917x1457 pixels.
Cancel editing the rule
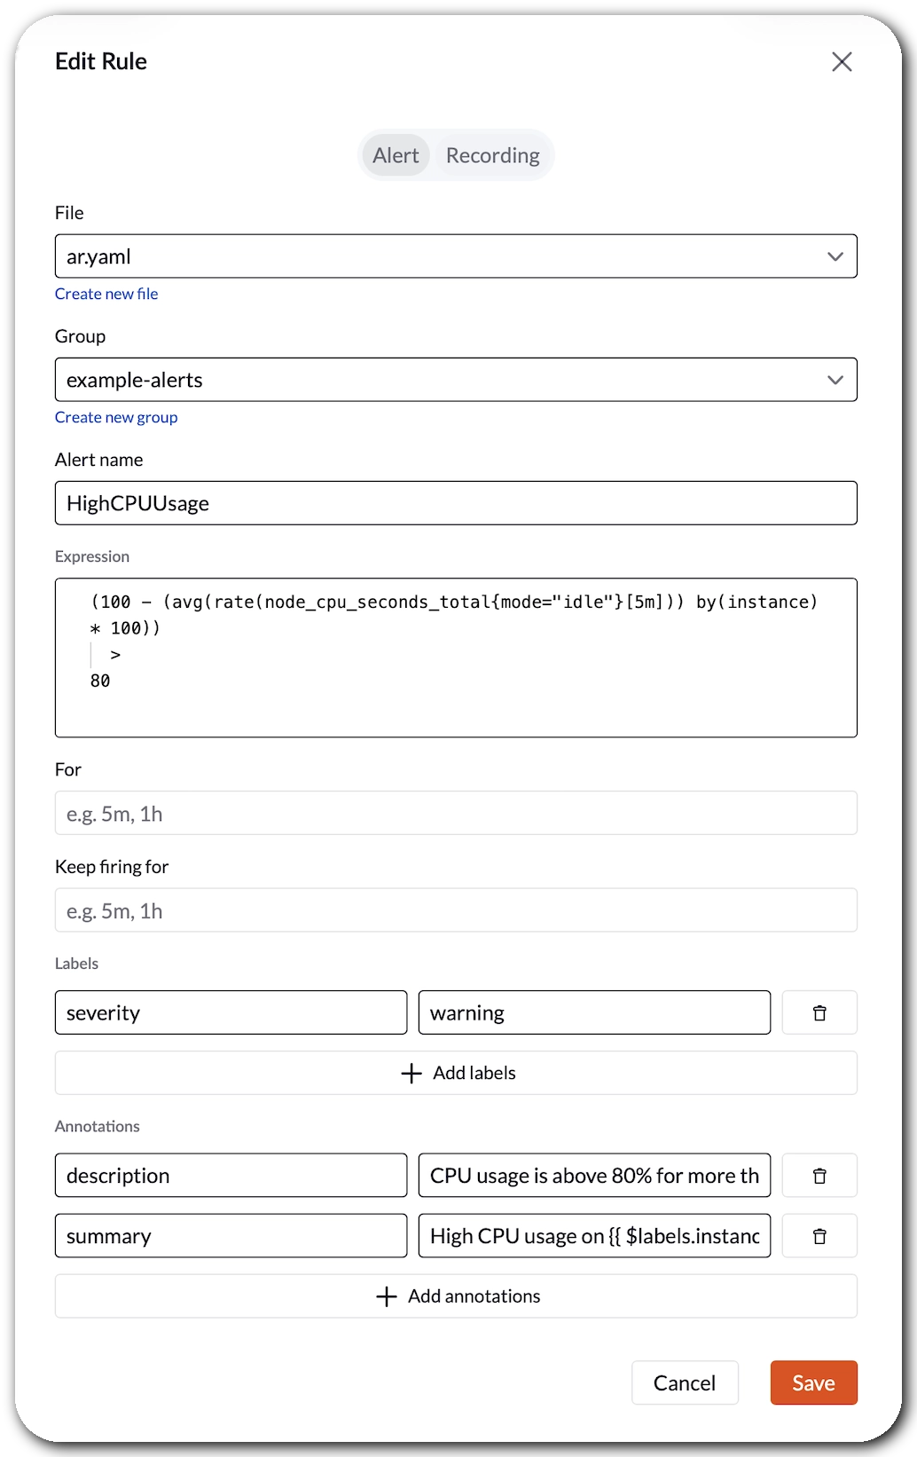(x=684, y=1382)
